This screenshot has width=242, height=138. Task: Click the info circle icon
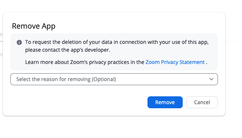(19, 42)
